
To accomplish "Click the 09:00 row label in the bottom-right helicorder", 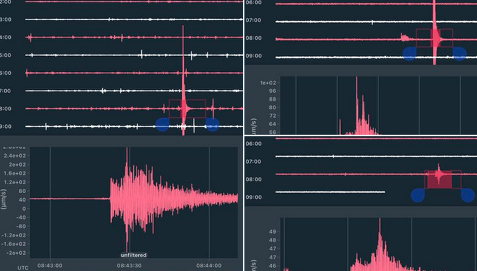I will point(254,197).
